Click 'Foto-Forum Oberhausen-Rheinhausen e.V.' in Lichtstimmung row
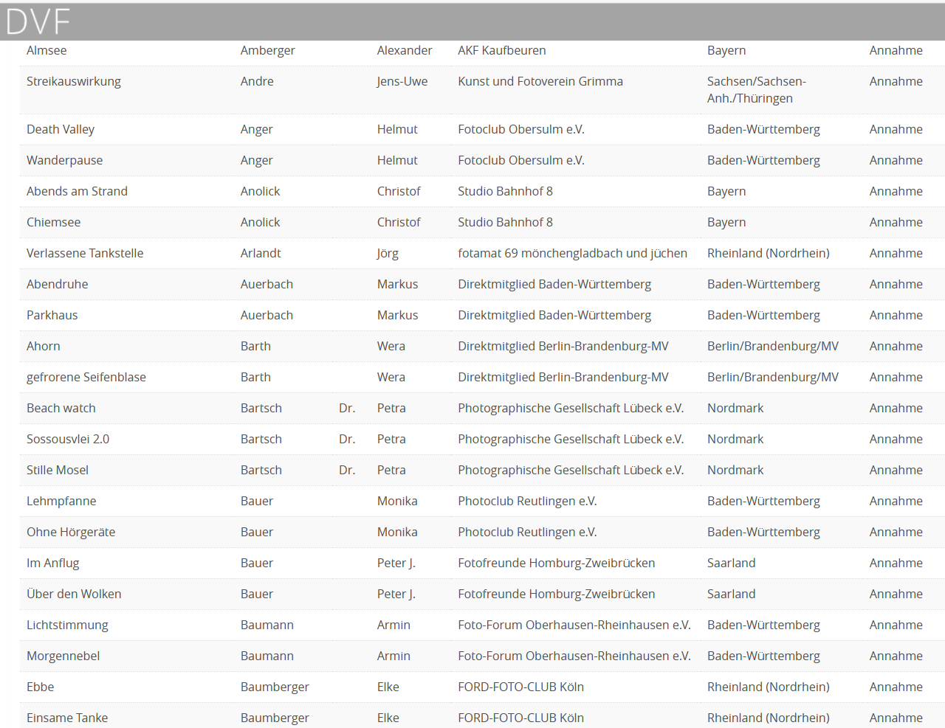Image resolution: width=945 pixels, height=728 pixels. 574,625
